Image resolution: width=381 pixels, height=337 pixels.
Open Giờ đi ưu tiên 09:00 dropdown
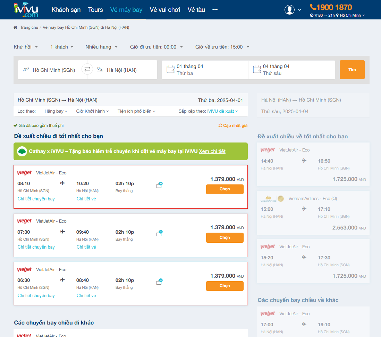pos(156,47)
